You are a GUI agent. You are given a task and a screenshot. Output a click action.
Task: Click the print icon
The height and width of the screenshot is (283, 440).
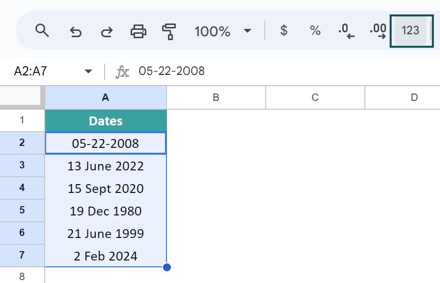click(x=138, y=31)
